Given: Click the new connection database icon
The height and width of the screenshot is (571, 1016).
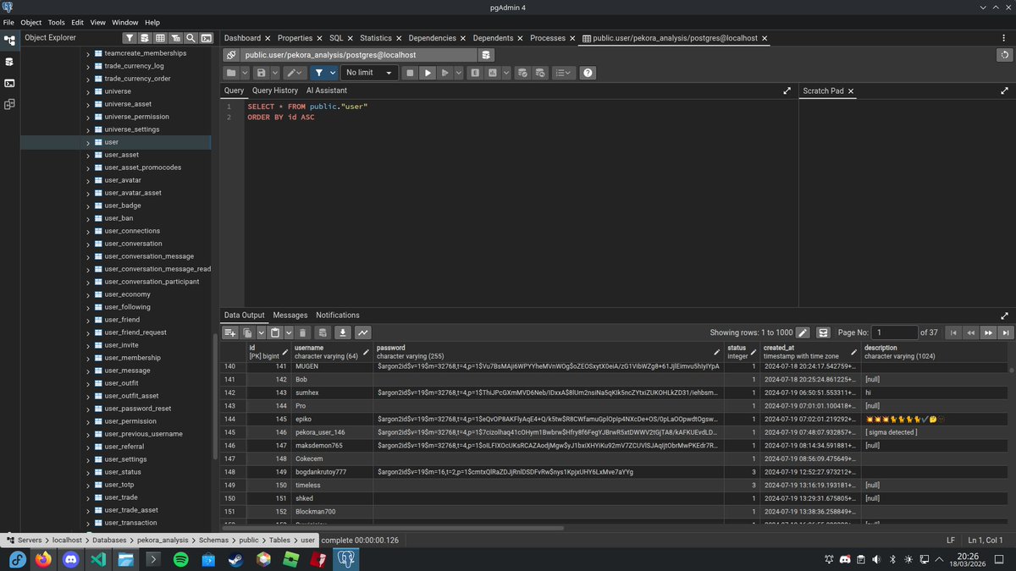Looking at the screenshot, I should [x=486, y=55].
